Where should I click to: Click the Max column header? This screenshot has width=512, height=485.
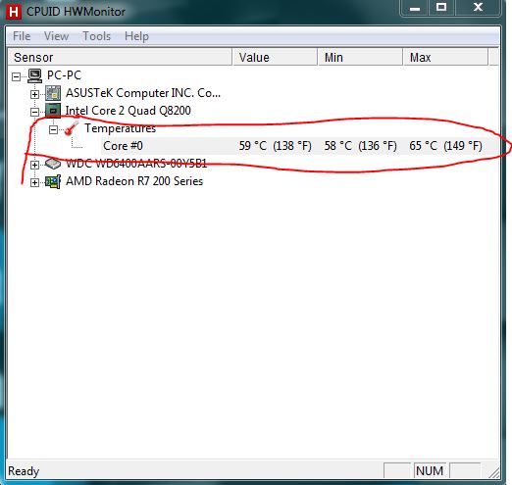(446, 58)
